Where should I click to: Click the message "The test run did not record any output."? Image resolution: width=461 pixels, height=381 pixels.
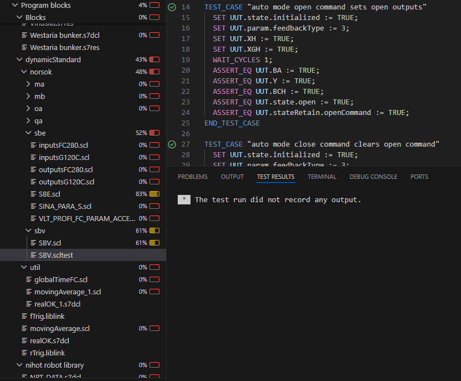coord(278,200)
